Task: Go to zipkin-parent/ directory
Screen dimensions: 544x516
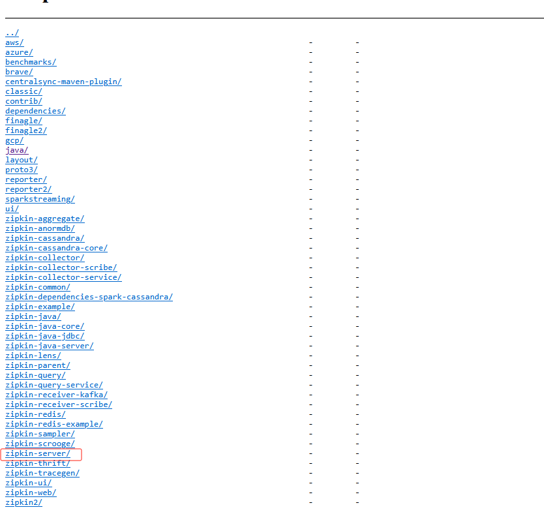Action: [38, 365]
